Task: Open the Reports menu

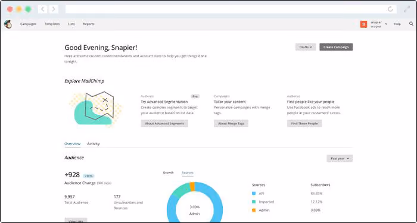Action: tap(89, 24)
